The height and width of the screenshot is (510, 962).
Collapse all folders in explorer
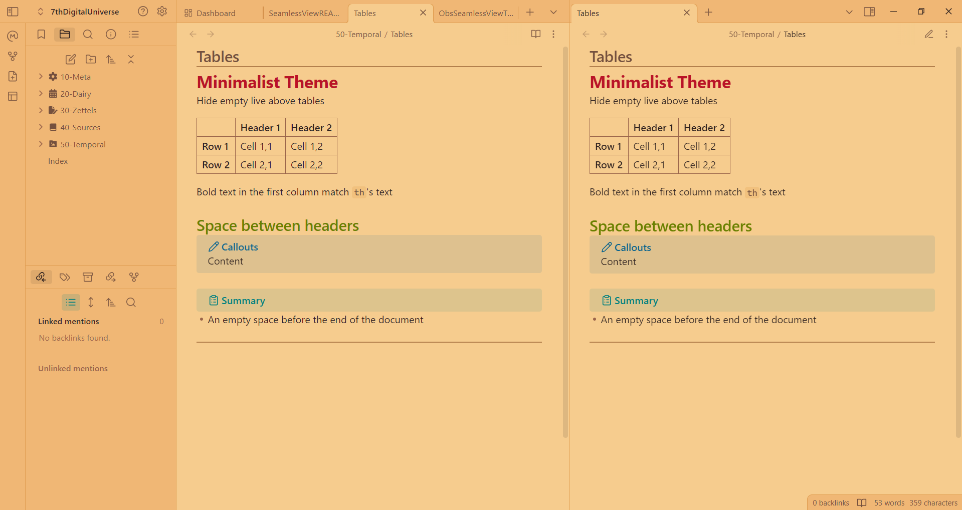coord(131,59)
